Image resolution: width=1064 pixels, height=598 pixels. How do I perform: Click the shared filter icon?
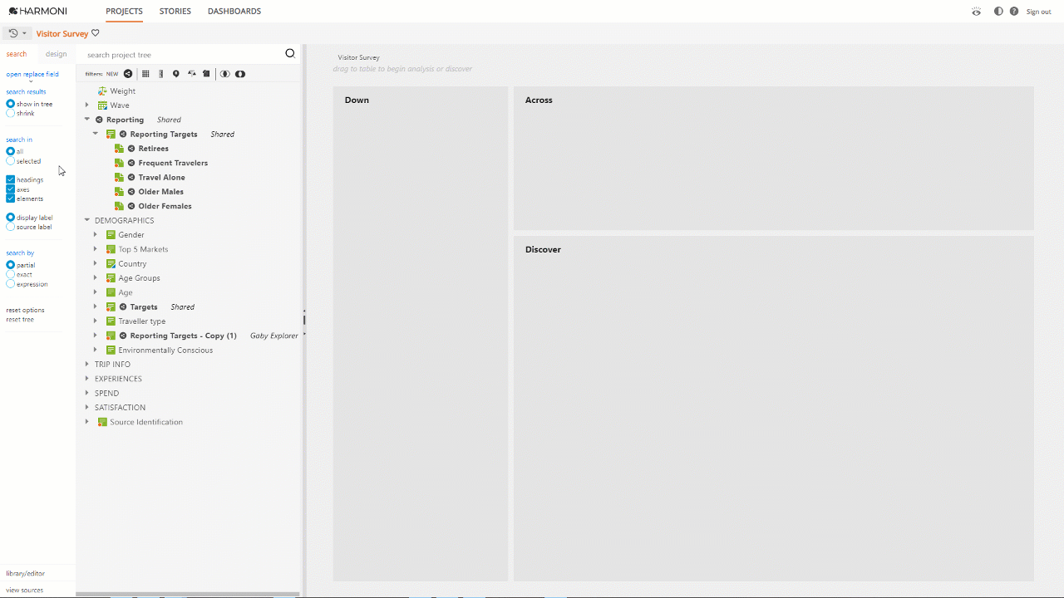coord(128,74)
